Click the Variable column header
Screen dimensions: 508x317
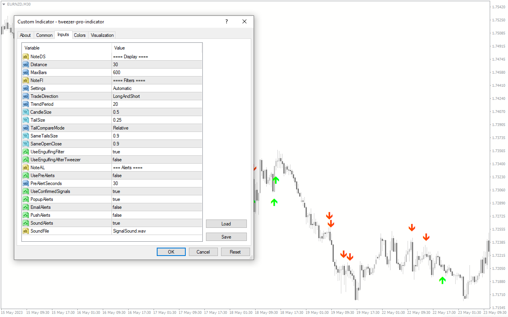coord(32,48)
